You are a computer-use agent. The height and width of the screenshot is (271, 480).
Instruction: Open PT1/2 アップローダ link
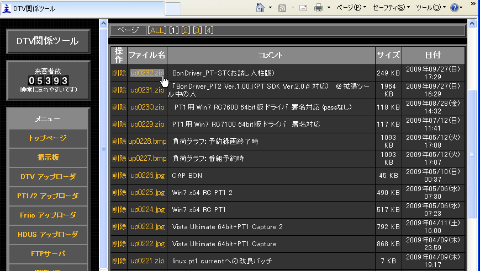click(x=48, y=196)
